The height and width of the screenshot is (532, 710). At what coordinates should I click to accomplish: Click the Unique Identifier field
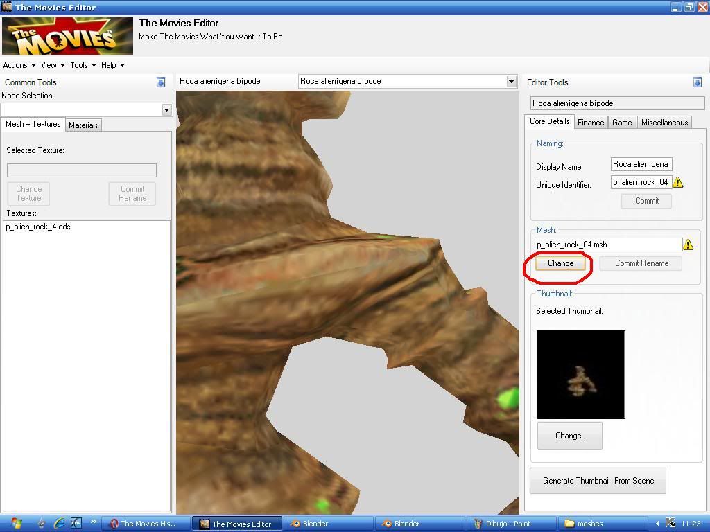pos(641,182)
